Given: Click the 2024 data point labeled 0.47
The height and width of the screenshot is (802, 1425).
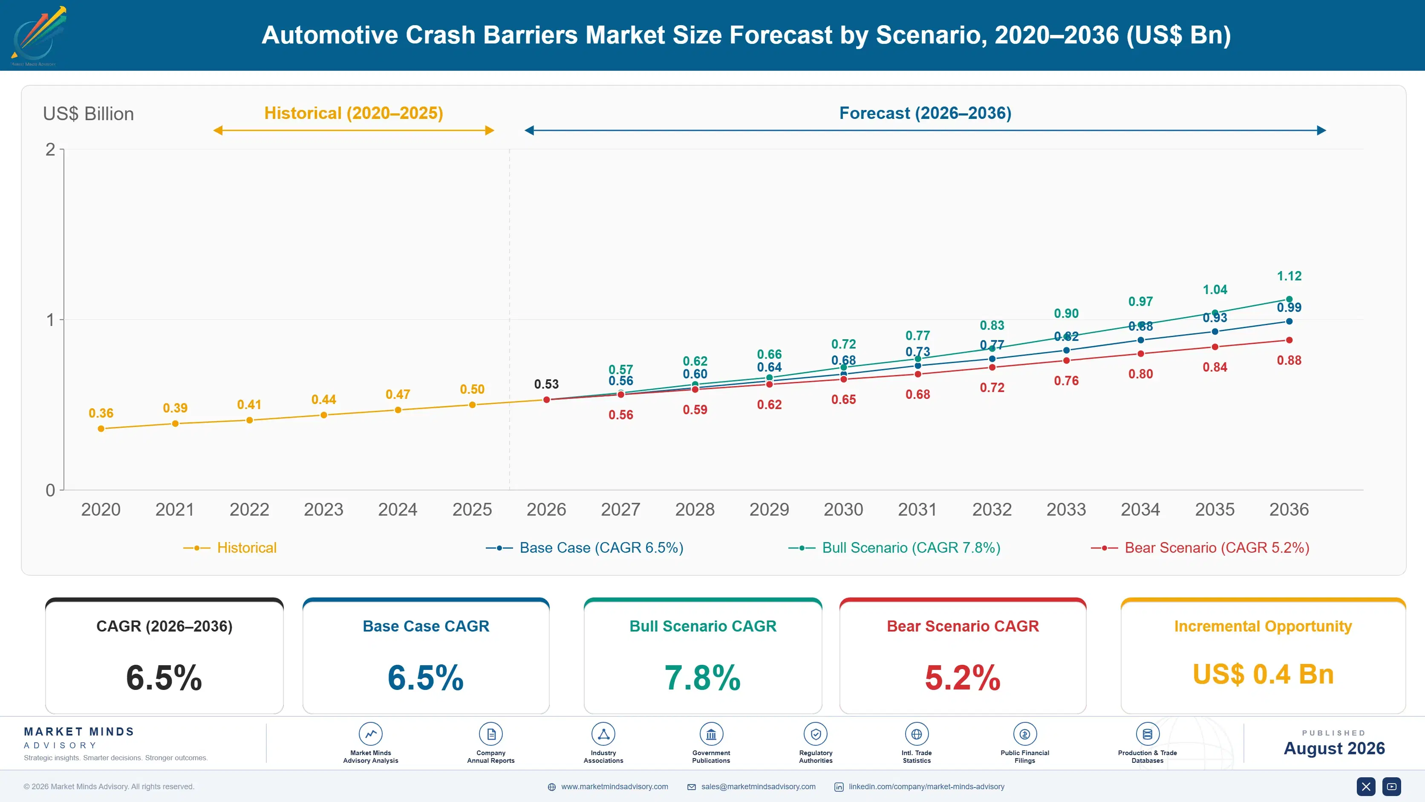Looking at the screenshot, I should tap(398, 410).
